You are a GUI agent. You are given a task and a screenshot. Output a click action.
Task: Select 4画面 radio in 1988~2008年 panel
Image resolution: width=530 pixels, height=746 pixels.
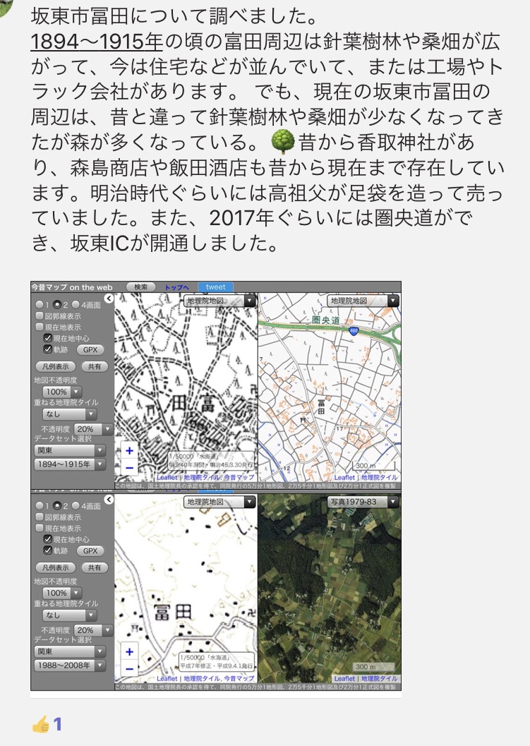click(x=76, y=506)
